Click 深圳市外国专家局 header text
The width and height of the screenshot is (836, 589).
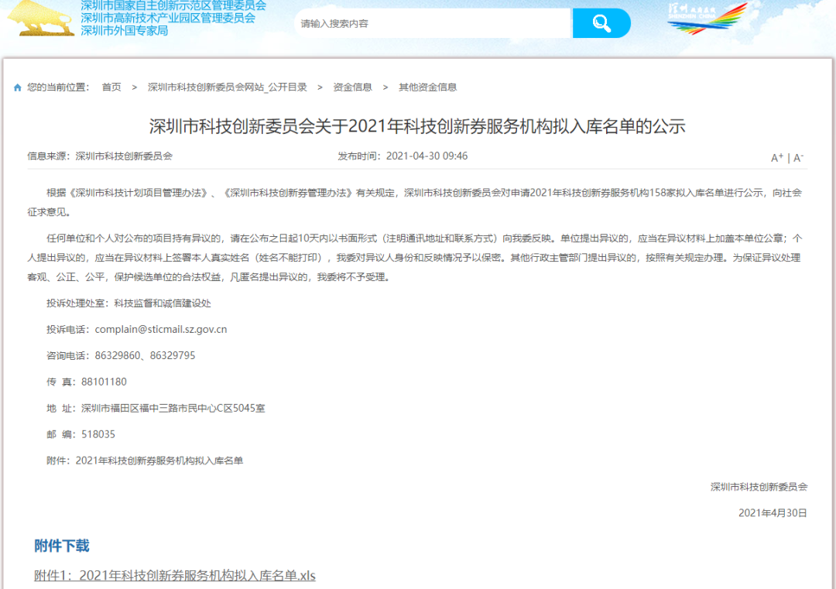coord(124,30)
